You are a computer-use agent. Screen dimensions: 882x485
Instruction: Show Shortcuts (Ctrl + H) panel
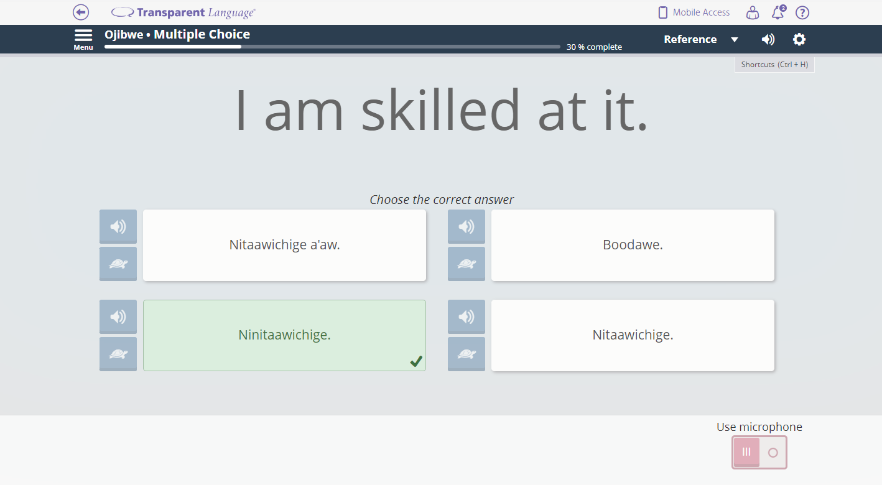pos(774,65)
